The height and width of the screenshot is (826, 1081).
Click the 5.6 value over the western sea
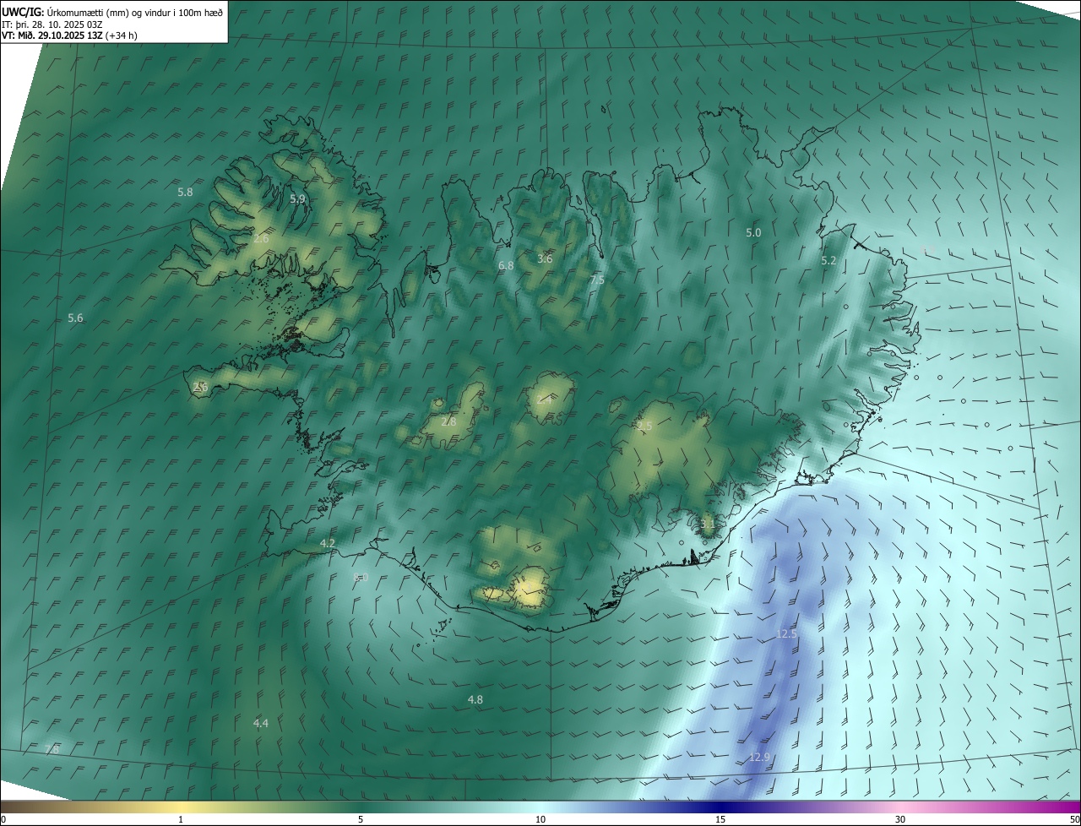(75, 318)
